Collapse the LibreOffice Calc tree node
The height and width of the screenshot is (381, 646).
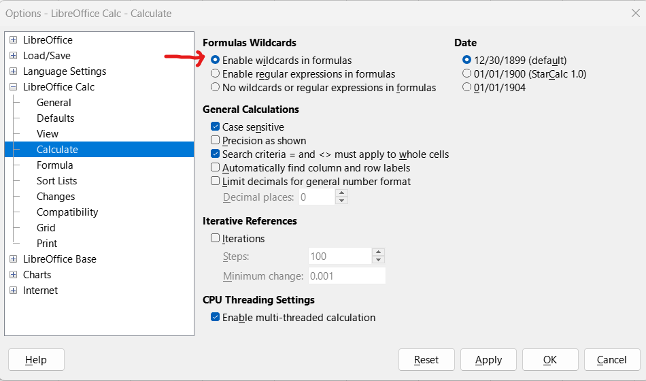pos(13,87)
